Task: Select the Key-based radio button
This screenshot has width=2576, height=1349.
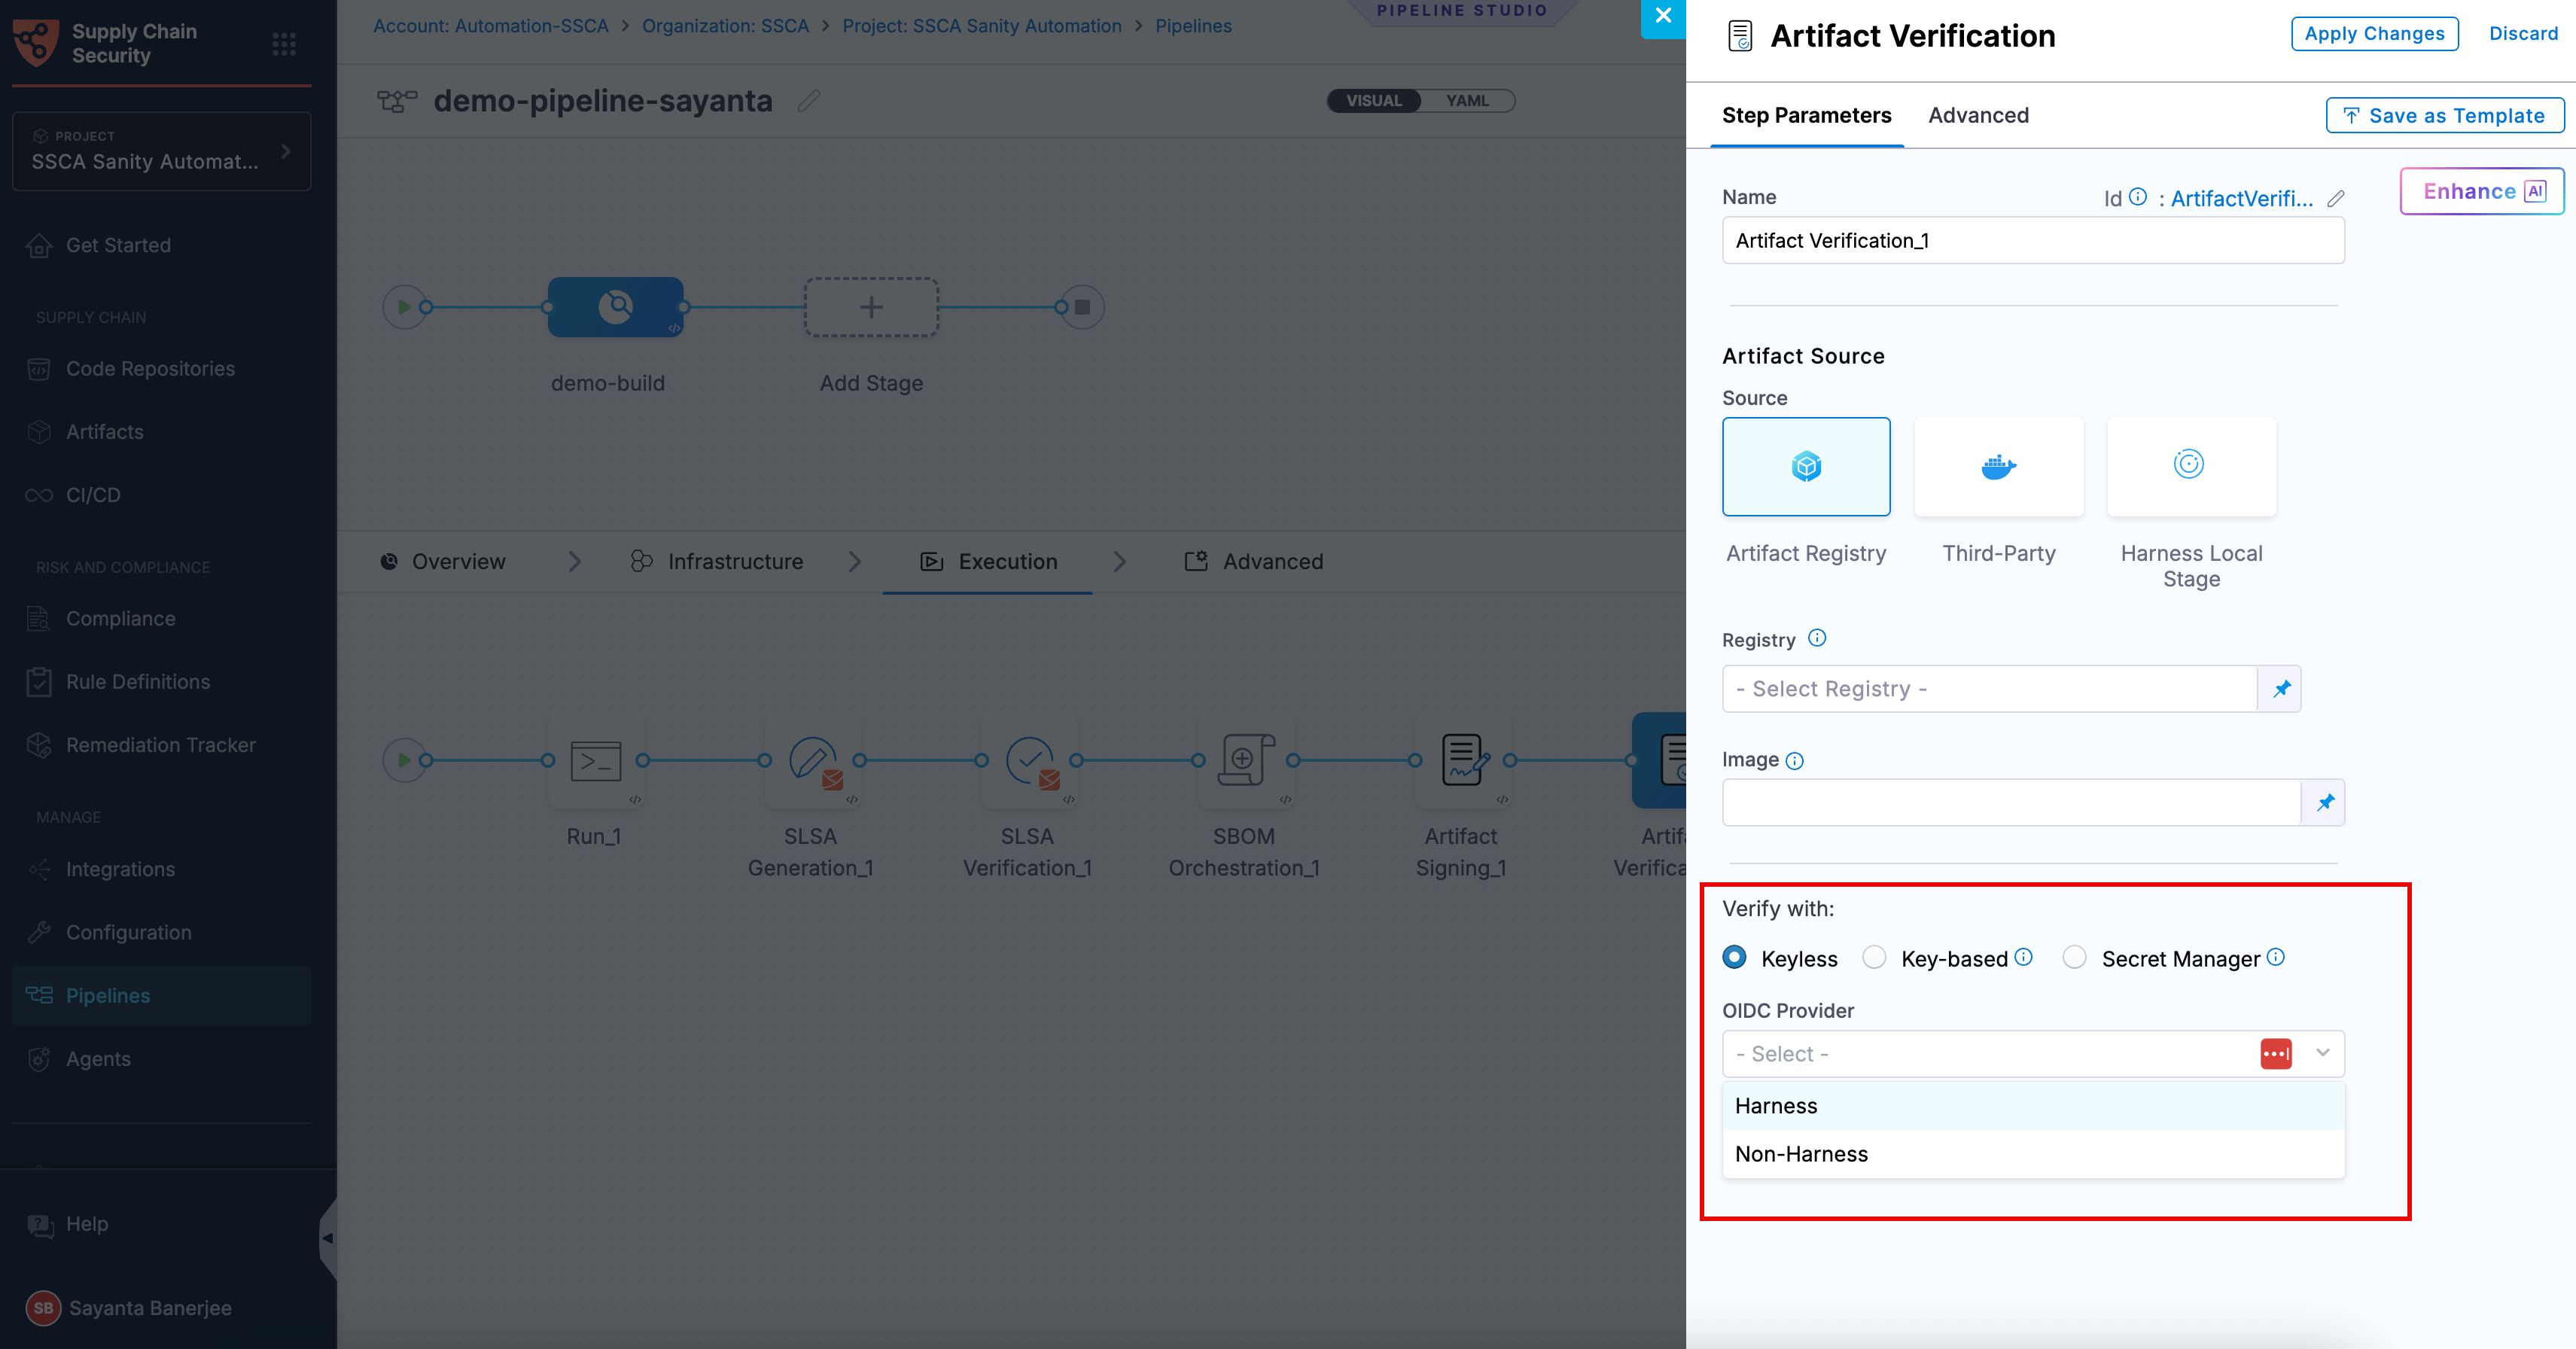Action: [x=1874, y=957]
